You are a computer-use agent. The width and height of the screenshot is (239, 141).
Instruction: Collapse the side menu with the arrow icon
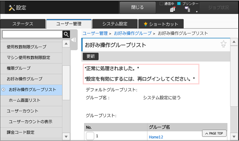pyautogui.click(x=73, y=40)
